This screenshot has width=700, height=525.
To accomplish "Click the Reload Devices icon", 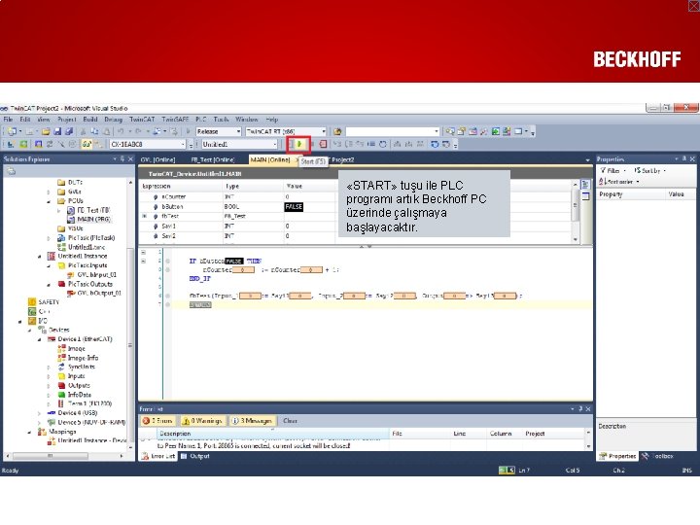I will click(50, 144).
